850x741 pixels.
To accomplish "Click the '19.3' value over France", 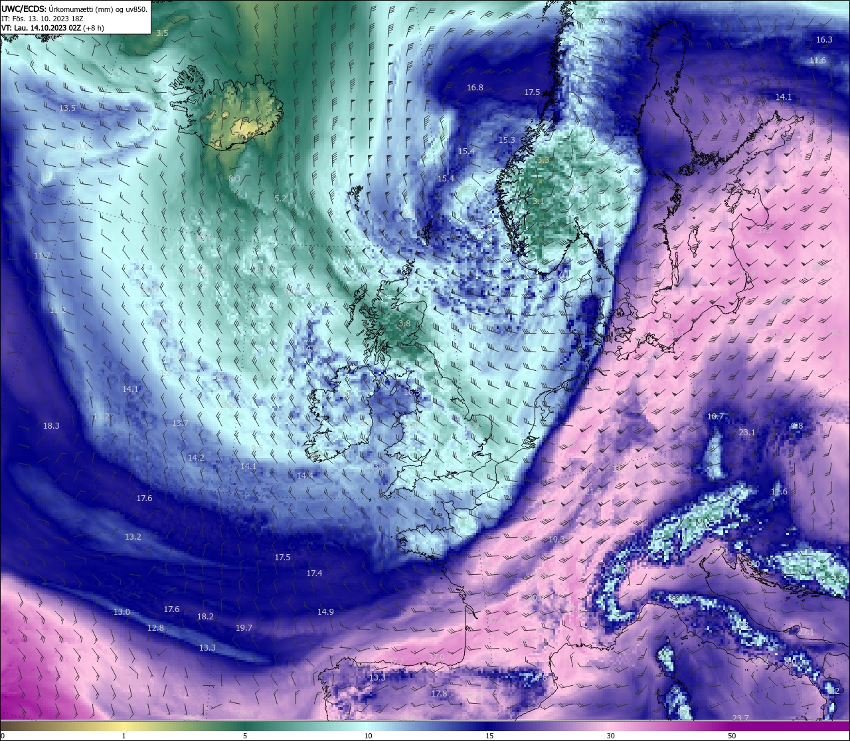I will tap(556, 540).
